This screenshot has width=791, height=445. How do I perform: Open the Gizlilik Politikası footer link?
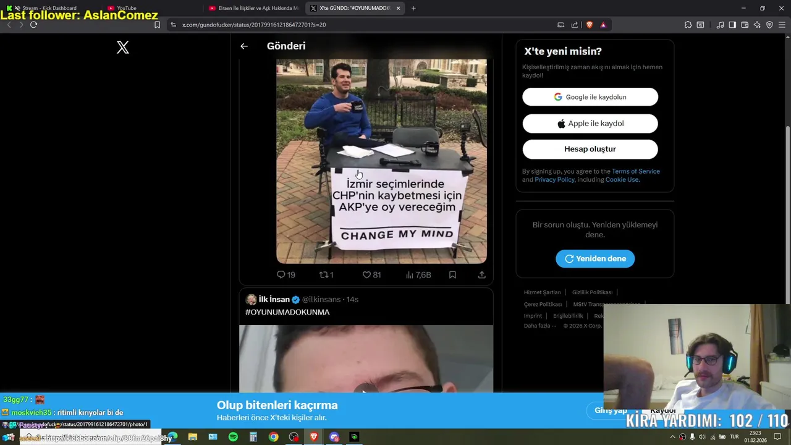pos(592,292)
